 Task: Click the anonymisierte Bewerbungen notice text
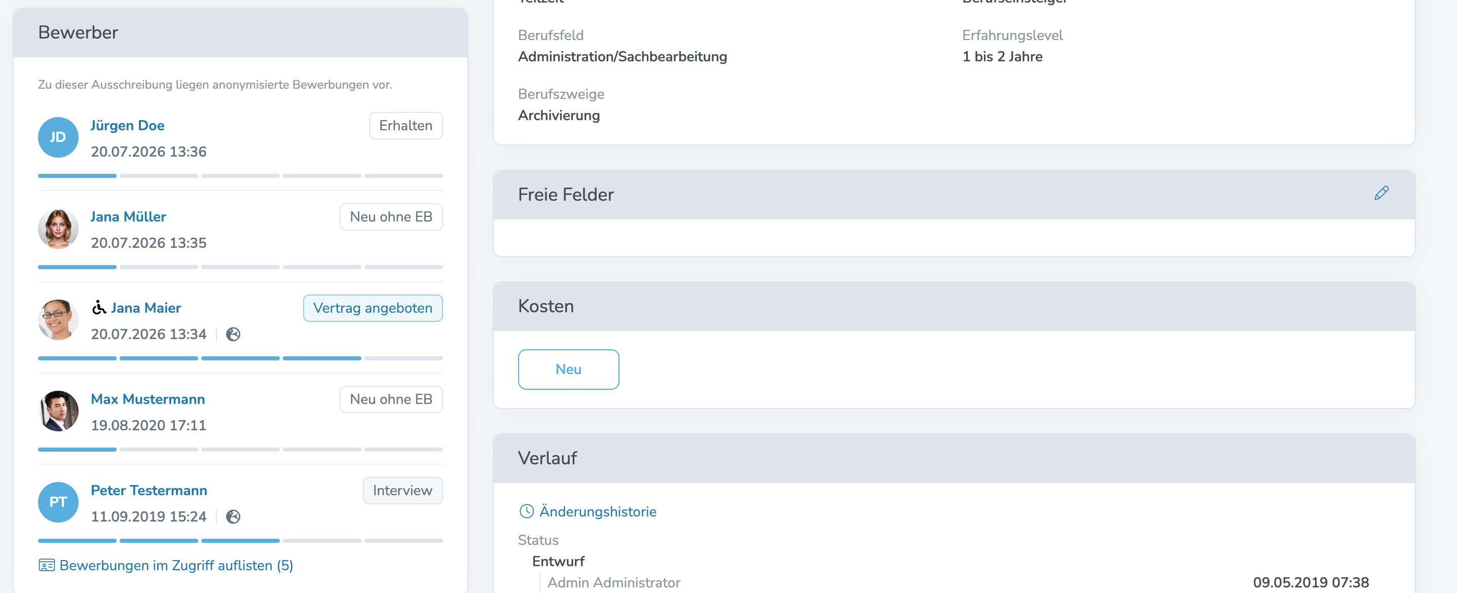(x=214, y=85)
